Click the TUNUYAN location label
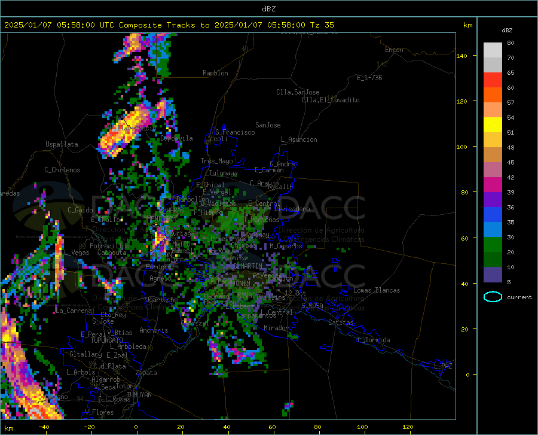 tap(139, 395)
